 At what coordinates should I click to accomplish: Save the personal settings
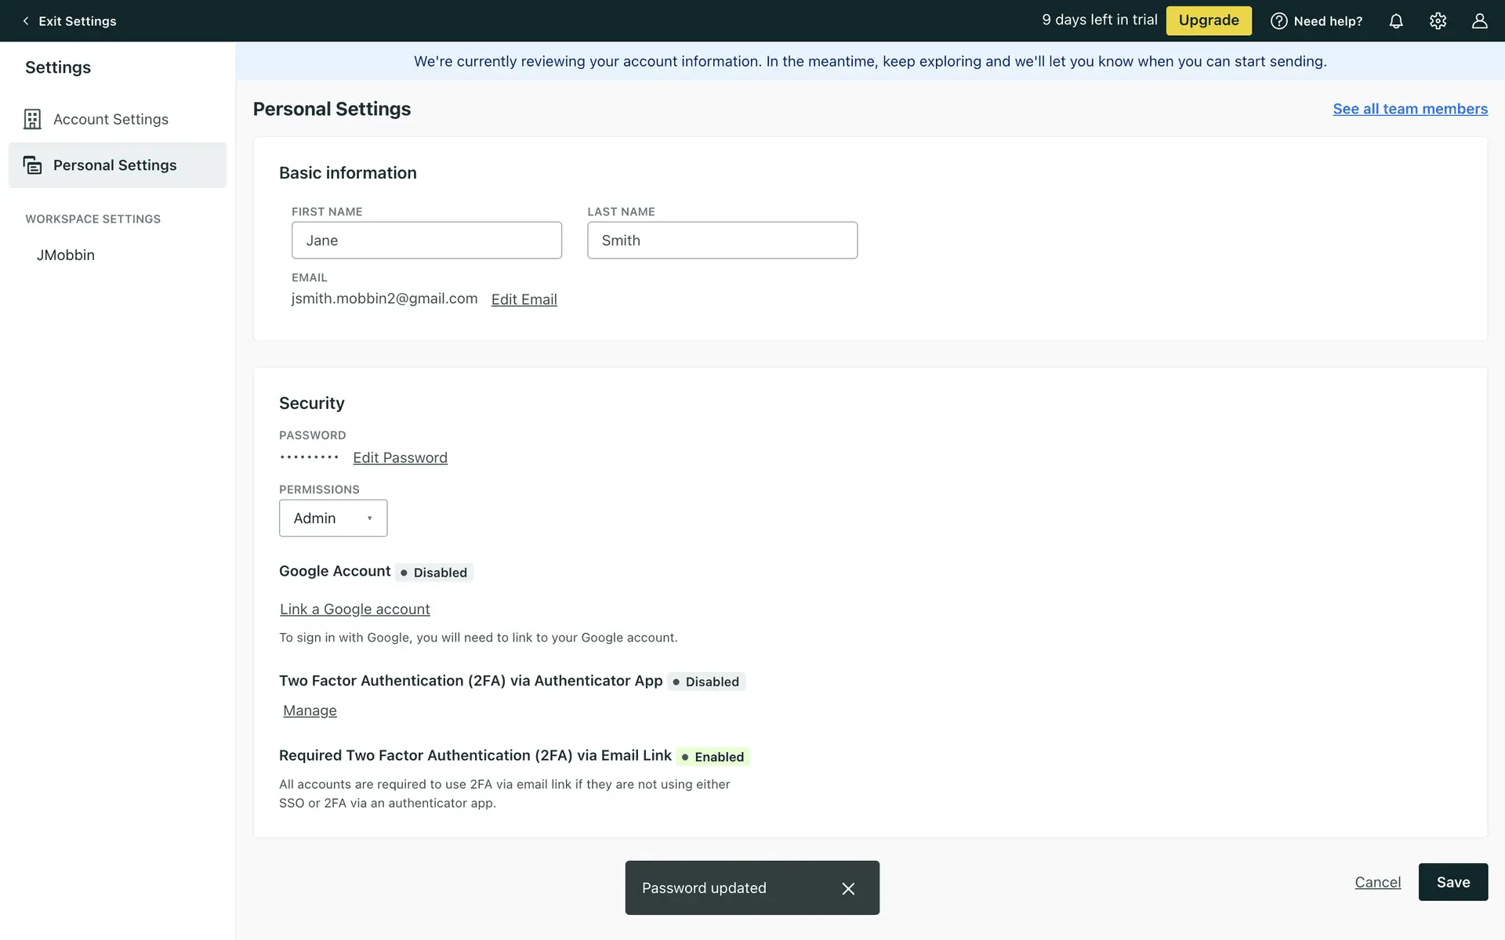click(x=1452, y=882)
